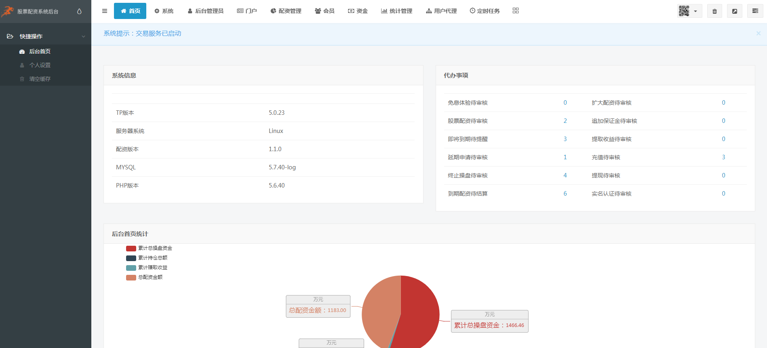Dismiss the system notice with the X icon
This screenshot has width=767, height=348.
pos(758,34)
